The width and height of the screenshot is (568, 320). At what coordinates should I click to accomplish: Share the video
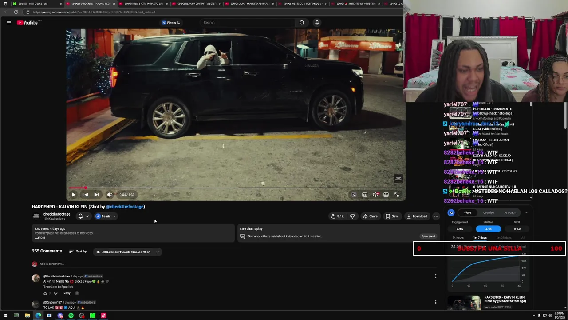click(x=370, y=216)
